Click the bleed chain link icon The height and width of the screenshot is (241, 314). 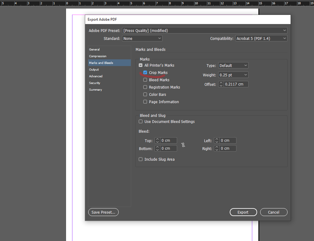[x=183, y=145]
